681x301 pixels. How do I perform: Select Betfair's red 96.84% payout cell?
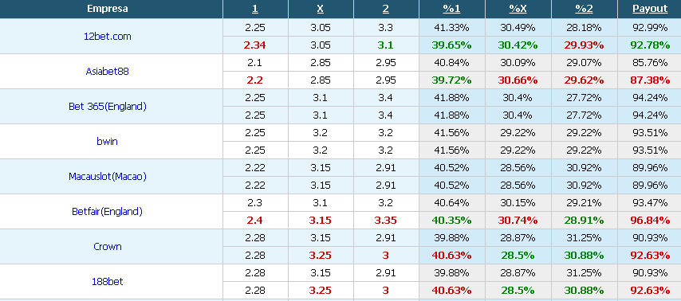tap(650, 221)
